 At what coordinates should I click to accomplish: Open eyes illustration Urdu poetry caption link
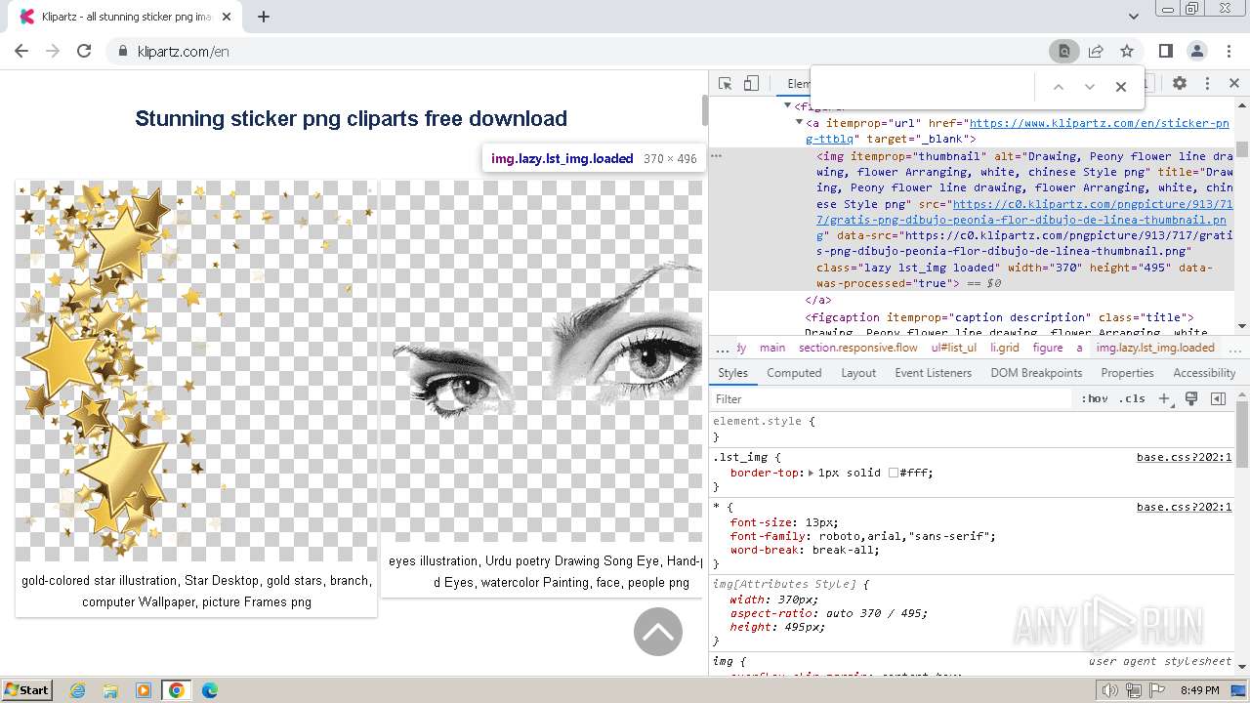click(545, 571)
